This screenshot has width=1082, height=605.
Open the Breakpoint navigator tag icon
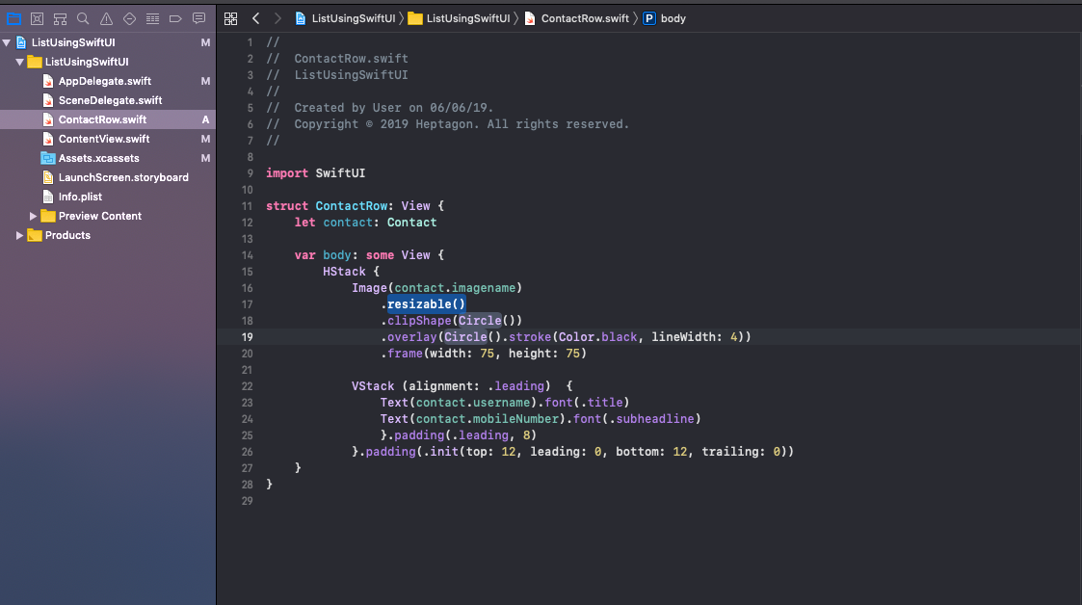(176, 17)
